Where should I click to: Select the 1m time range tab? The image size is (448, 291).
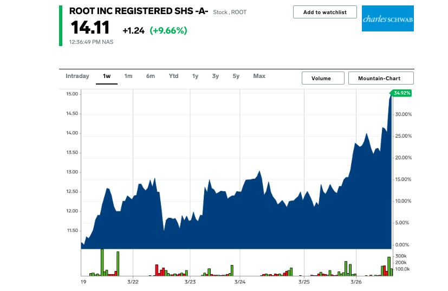tap(128, 76)
